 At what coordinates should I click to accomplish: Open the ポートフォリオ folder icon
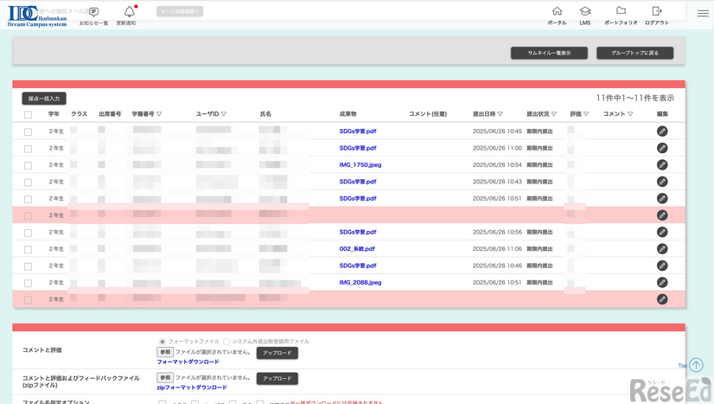[621, 12]
